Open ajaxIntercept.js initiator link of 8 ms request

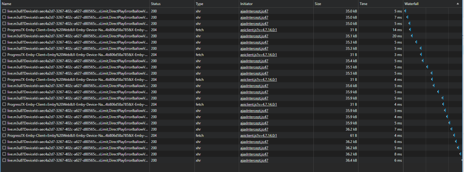click(254, 154)
